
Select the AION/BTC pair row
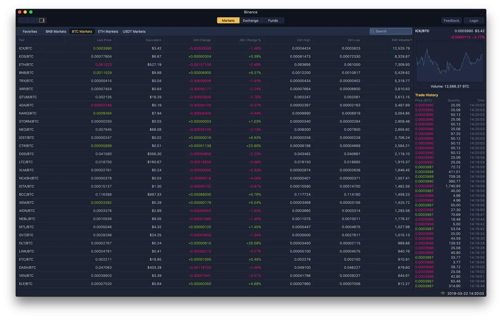pos(214,210)
